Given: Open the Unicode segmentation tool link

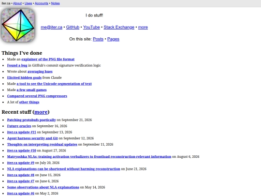Looking at the screenshot, I should click(54, 84).
